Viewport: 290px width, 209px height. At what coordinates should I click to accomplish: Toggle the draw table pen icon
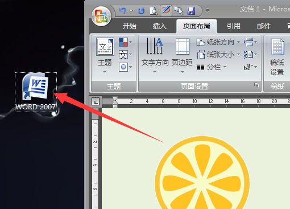(166, 10)
